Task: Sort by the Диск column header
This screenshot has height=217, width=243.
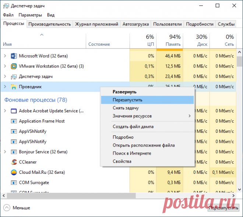Action: [196, 41]
